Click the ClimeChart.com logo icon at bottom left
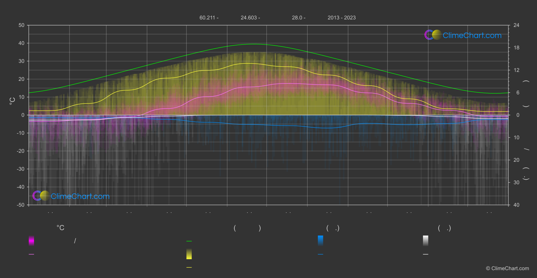 click(x=41, y=196)
